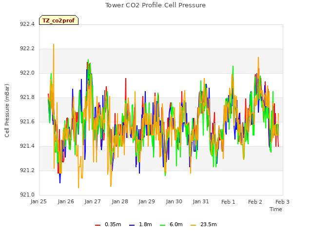Screen dimensions: 312x234
Task: Click the Feb 2 x-axis tick label
Action: click(255, 202)
